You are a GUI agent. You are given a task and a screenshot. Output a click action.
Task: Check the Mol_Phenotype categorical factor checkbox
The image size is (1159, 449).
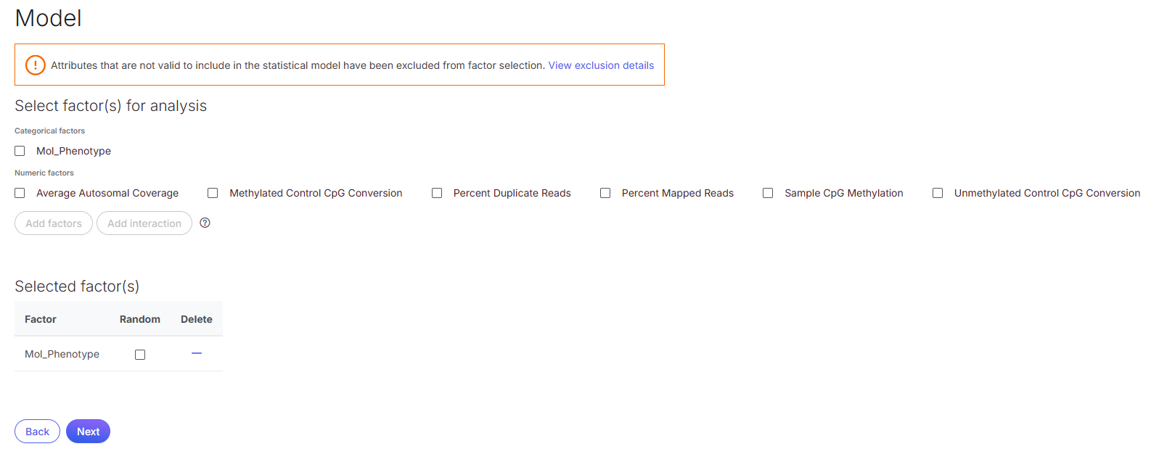(20, 151)
